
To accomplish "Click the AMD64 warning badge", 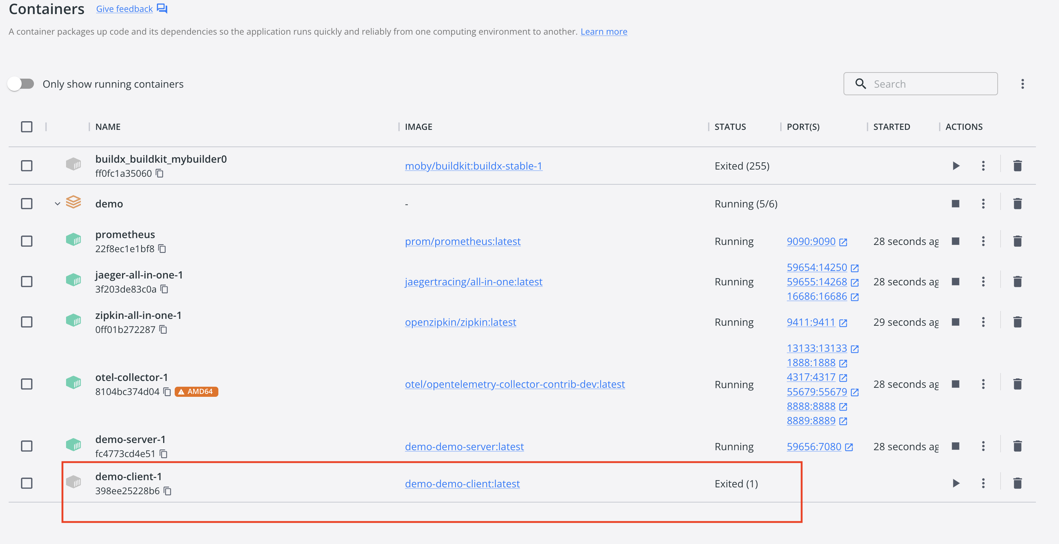I will (x=196, y=391).
